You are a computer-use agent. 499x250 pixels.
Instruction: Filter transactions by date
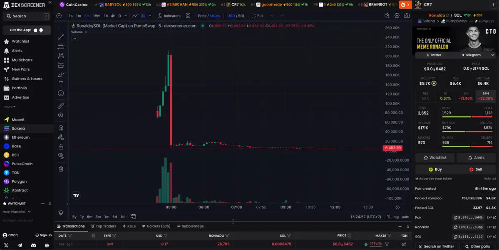(70, 236)
